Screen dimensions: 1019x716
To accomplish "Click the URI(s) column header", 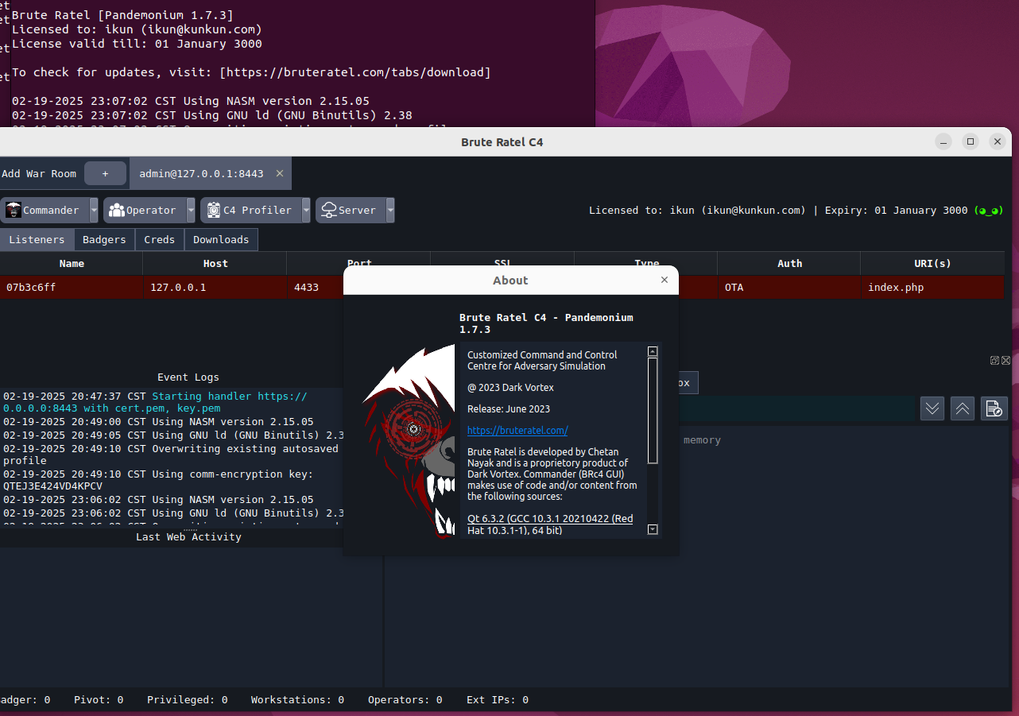I will pos(932,264).
